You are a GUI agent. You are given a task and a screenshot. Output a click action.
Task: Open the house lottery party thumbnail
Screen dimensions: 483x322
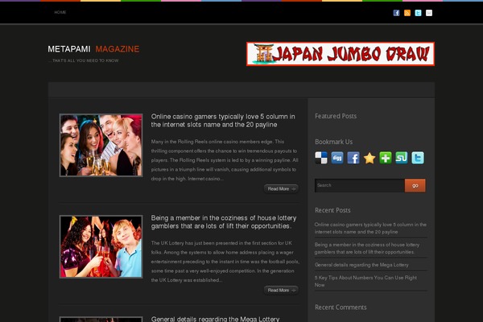tap(101, 246)
